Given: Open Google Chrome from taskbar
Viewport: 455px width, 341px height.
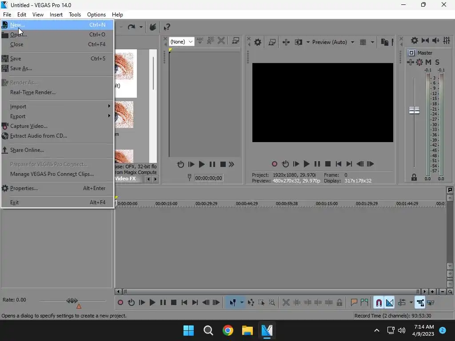Looking at the screenshot, I should point(228,330).
